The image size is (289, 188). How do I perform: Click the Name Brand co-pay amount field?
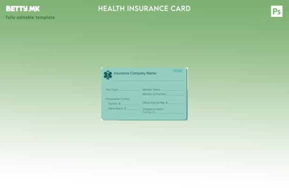[132, 109]
